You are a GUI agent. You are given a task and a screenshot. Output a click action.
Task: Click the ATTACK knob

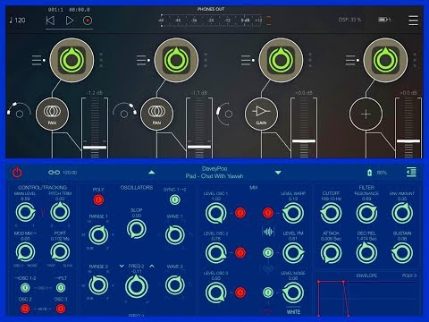point(331,253)
